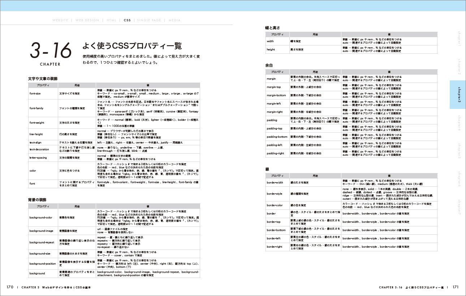Click the 余白 section heading
This screenshot has width=466, height=296.
coord(269,65)
